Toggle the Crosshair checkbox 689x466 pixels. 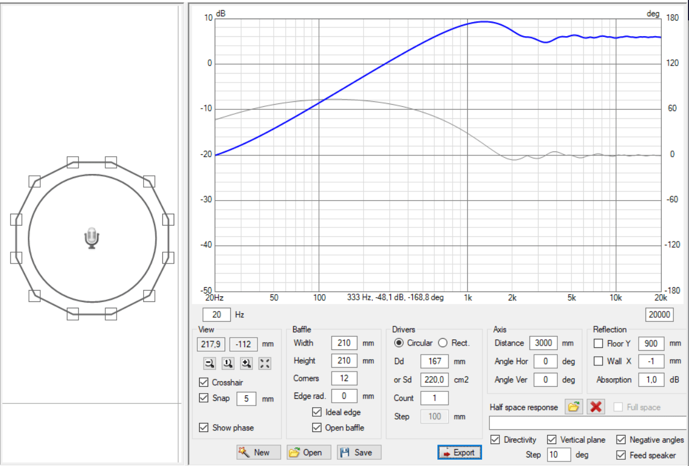(204, 383)
